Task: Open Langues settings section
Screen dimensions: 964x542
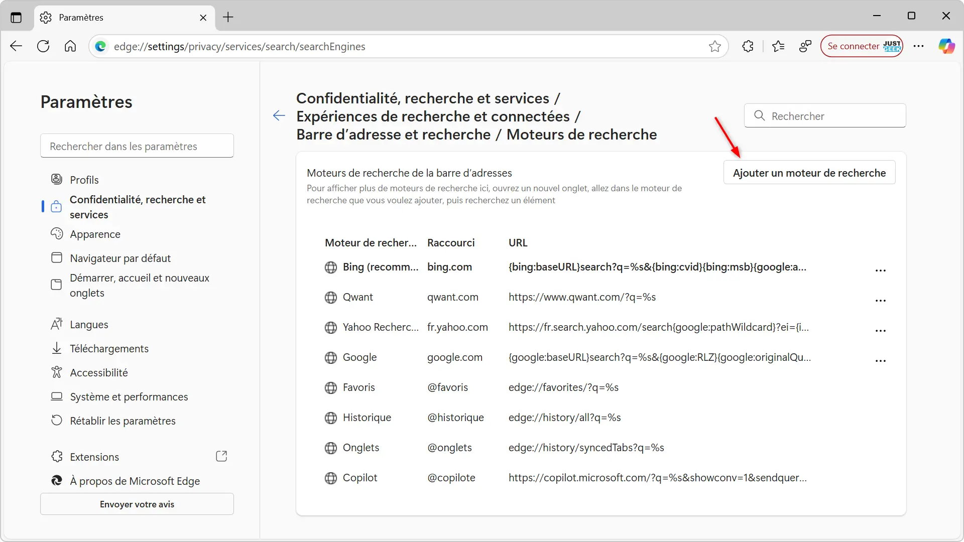Action: (89, 324)
